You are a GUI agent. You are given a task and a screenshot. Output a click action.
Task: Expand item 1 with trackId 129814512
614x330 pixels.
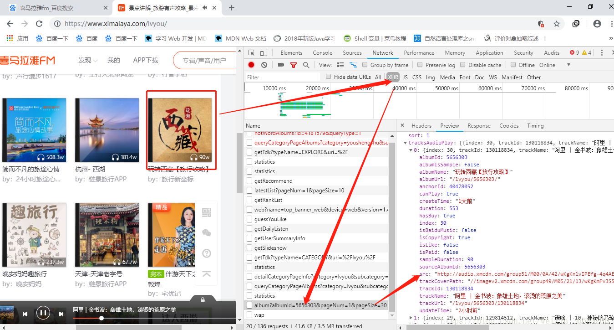tap(411, 318)
